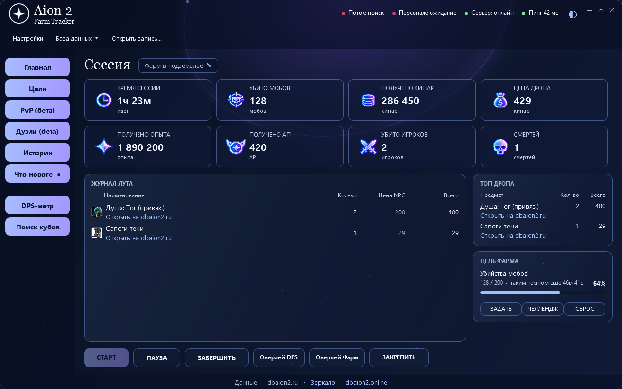Open the Поиск кубов tool

(x=37, y=227)
